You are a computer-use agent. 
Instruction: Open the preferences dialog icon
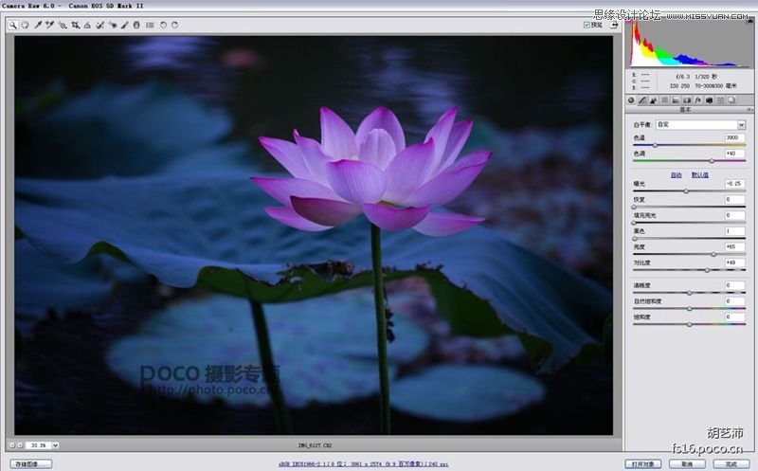(x=149, y=25)
